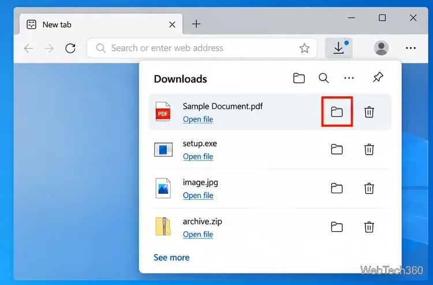Image resolution: width=433 pixels, height=285 pixels.
Task: Click the New tab page icon
Action: coord(31,25)
